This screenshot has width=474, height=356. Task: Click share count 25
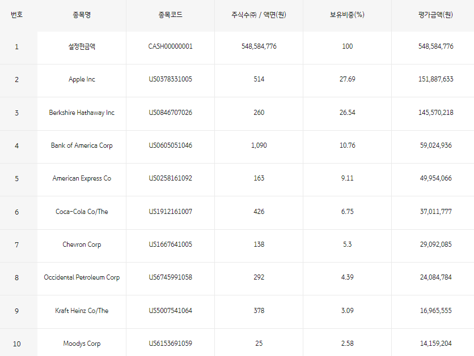[259, 344]
